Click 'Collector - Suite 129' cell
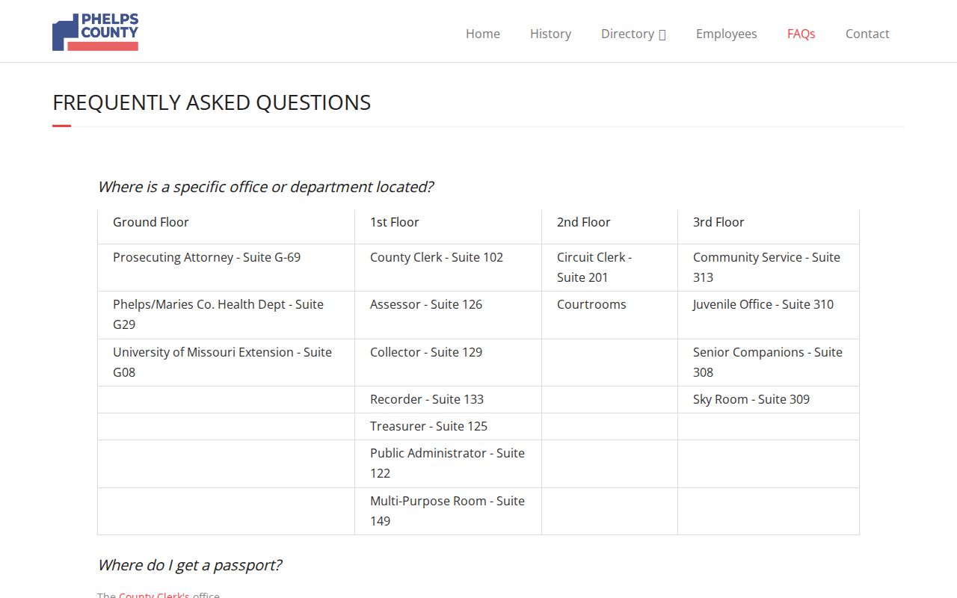The width and height of the screenshot is (957, 598). [448, 363]
